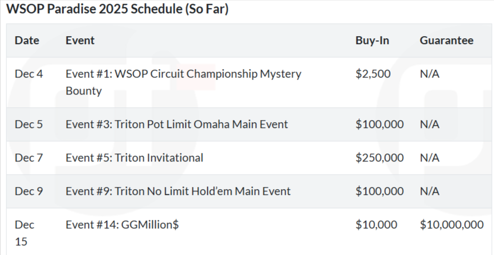Click the WSOP Paradise 2025 Schedule heading
494x255 pixels.
117,10
